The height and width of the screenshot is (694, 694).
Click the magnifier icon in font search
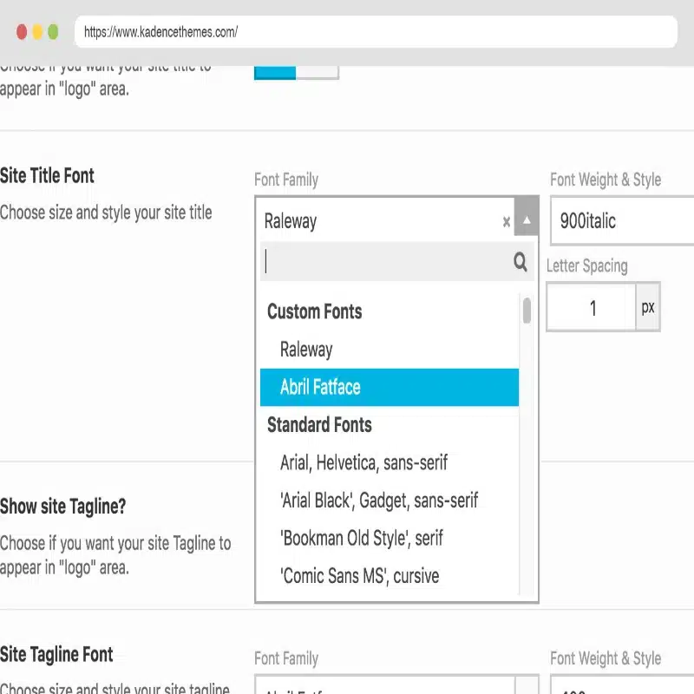click(520, 262)
